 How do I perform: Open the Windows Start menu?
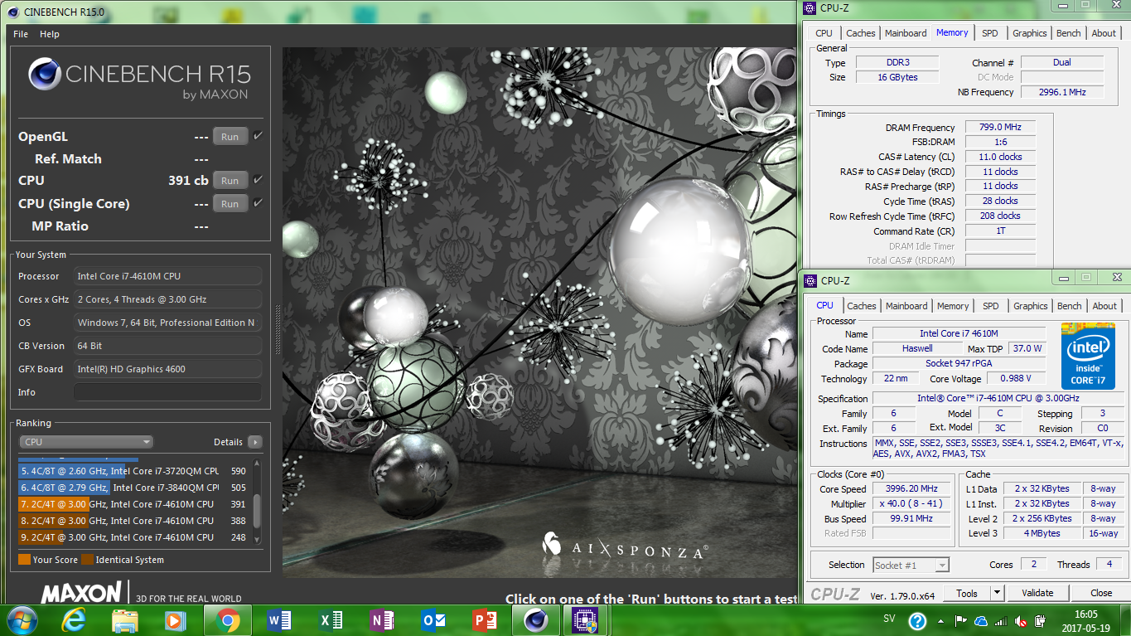[21, 619]
